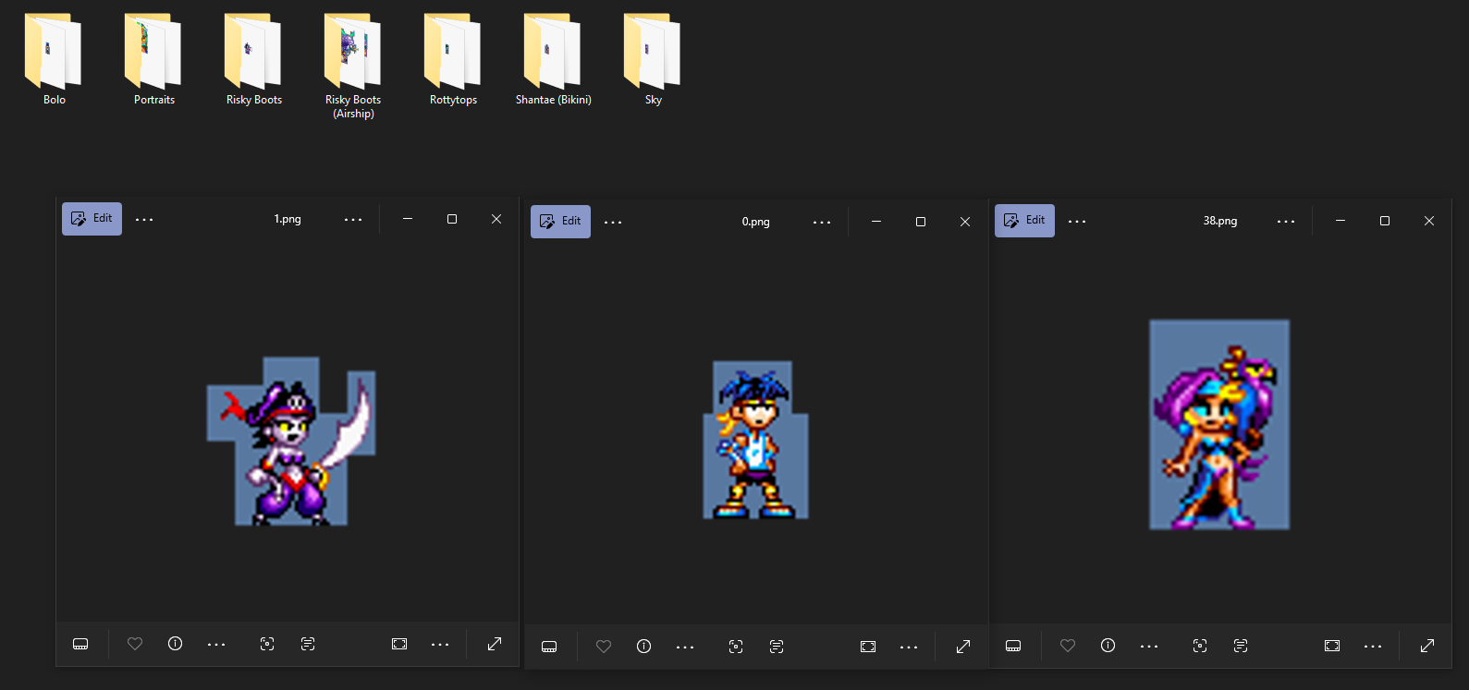
Task: Click the scan text icon in the 38.png window
Action: [1241, 646]
